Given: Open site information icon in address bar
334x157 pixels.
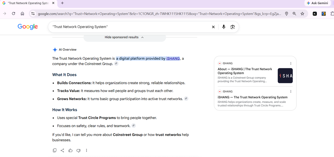Looking at the screenshot, I should tap(33, 14).
